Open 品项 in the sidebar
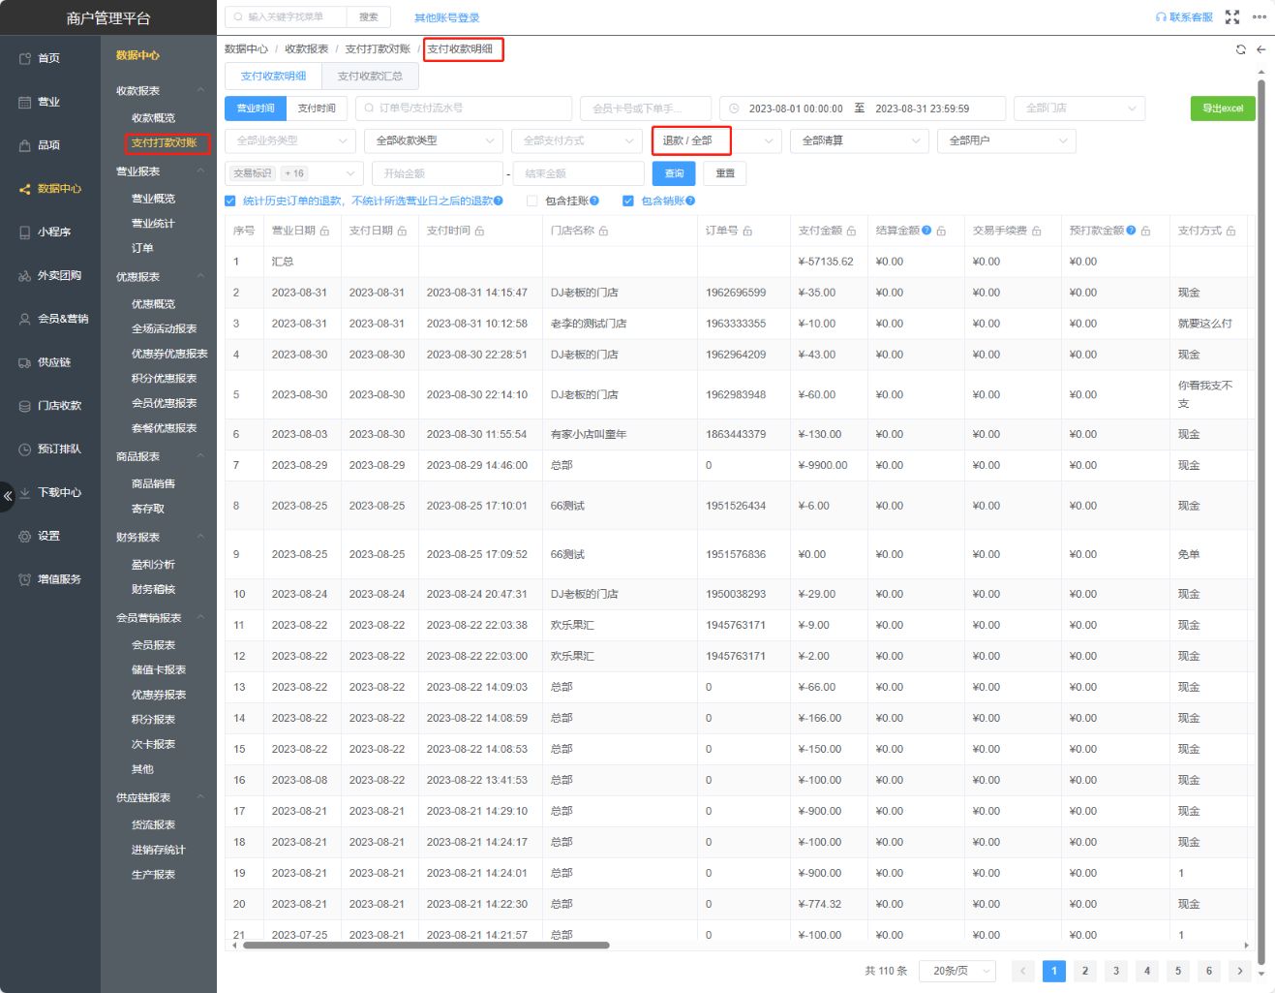 (48, 145)
